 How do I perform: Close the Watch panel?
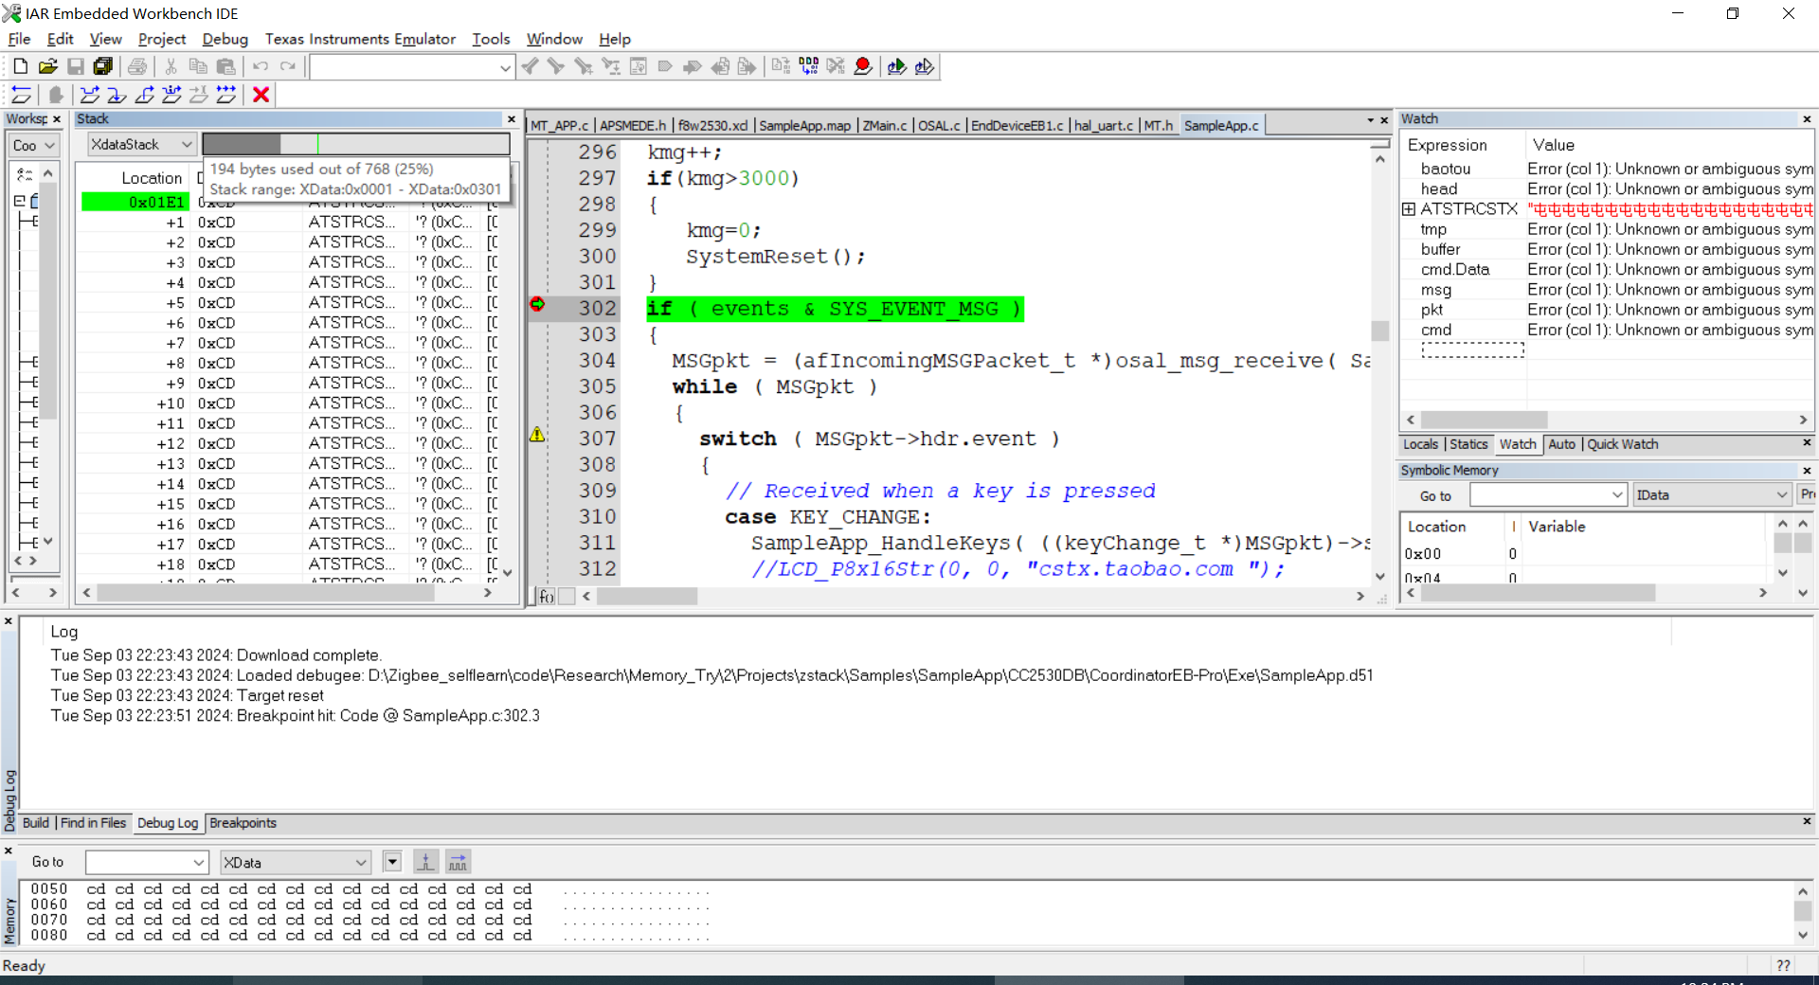(1807, 118)
